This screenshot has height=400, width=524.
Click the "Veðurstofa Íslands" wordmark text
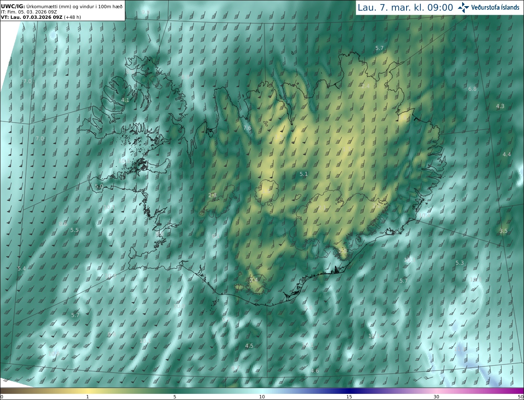pyautogui.click(x=495, y=7)
